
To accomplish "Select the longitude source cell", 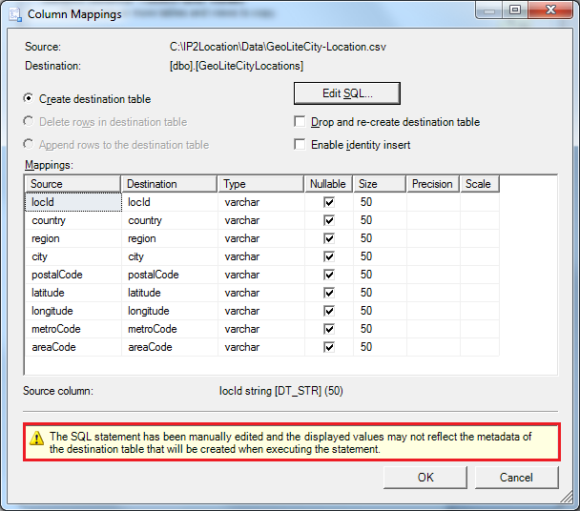I will [x=73, y=311].
